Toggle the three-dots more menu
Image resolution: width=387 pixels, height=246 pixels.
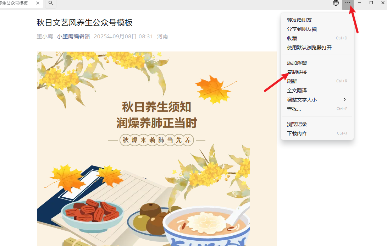click(348, 3)
